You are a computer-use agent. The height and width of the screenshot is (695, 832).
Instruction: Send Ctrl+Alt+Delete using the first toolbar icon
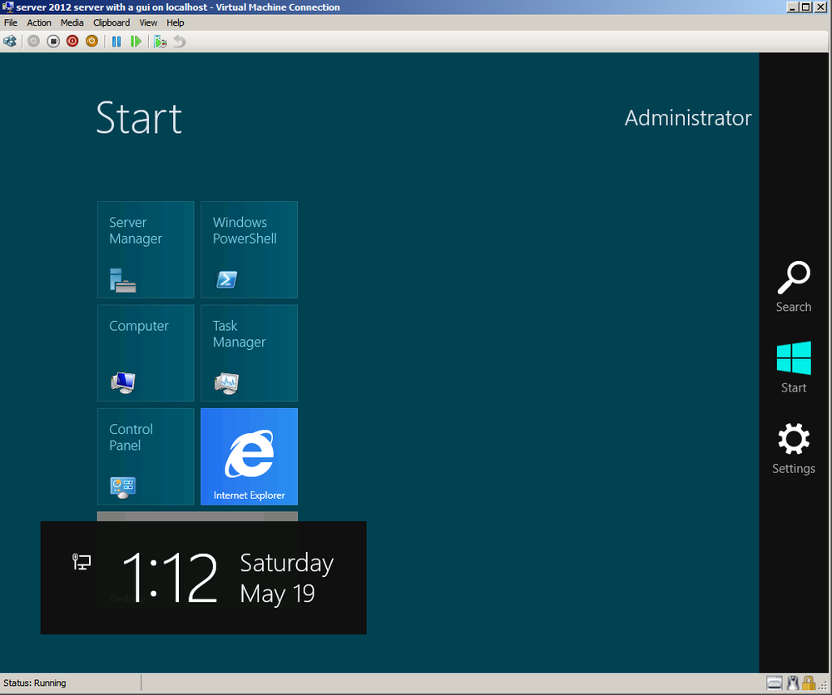[x=9, y=42]
